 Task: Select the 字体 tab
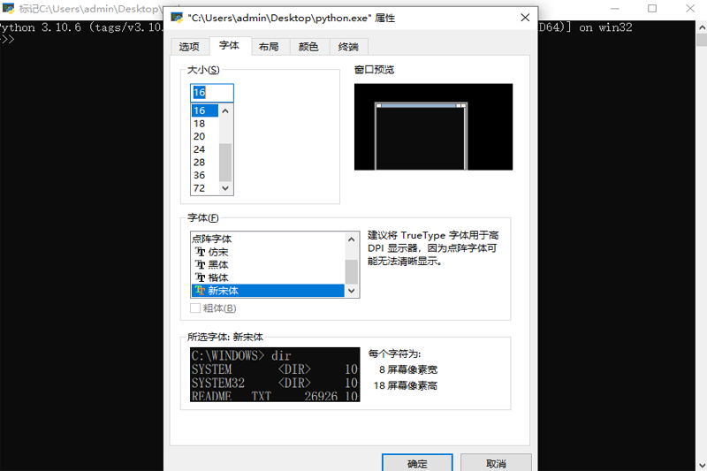[229, 46]
